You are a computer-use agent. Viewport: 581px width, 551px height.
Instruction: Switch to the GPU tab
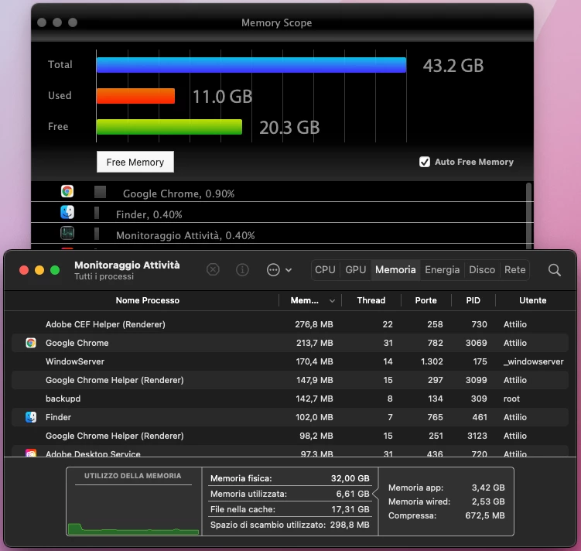tap(356, 270)
